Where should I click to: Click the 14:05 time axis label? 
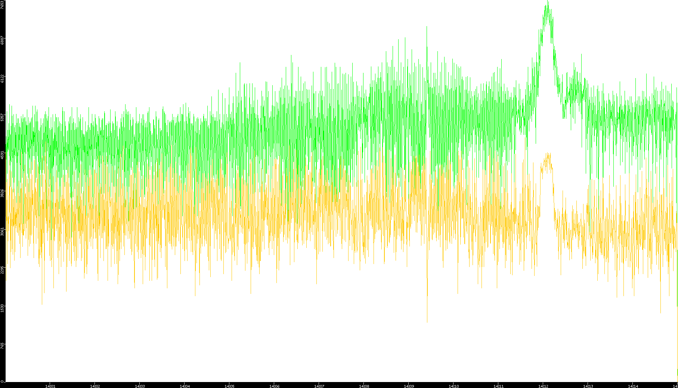[230, 386]
